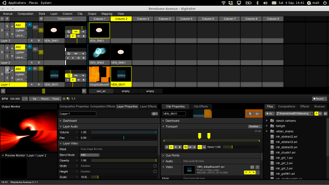Click Layer 3's loop mode icon
The width and height of the screenshot is (329, 185).
coord(68,32)
